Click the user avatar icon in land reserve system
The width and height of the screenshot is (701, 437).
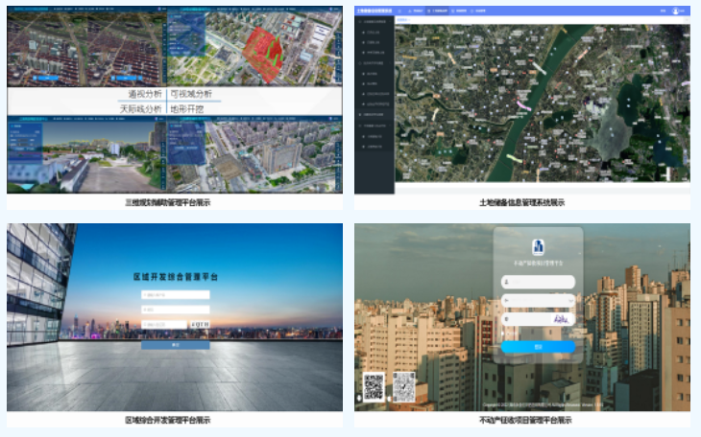coord(676,11)
